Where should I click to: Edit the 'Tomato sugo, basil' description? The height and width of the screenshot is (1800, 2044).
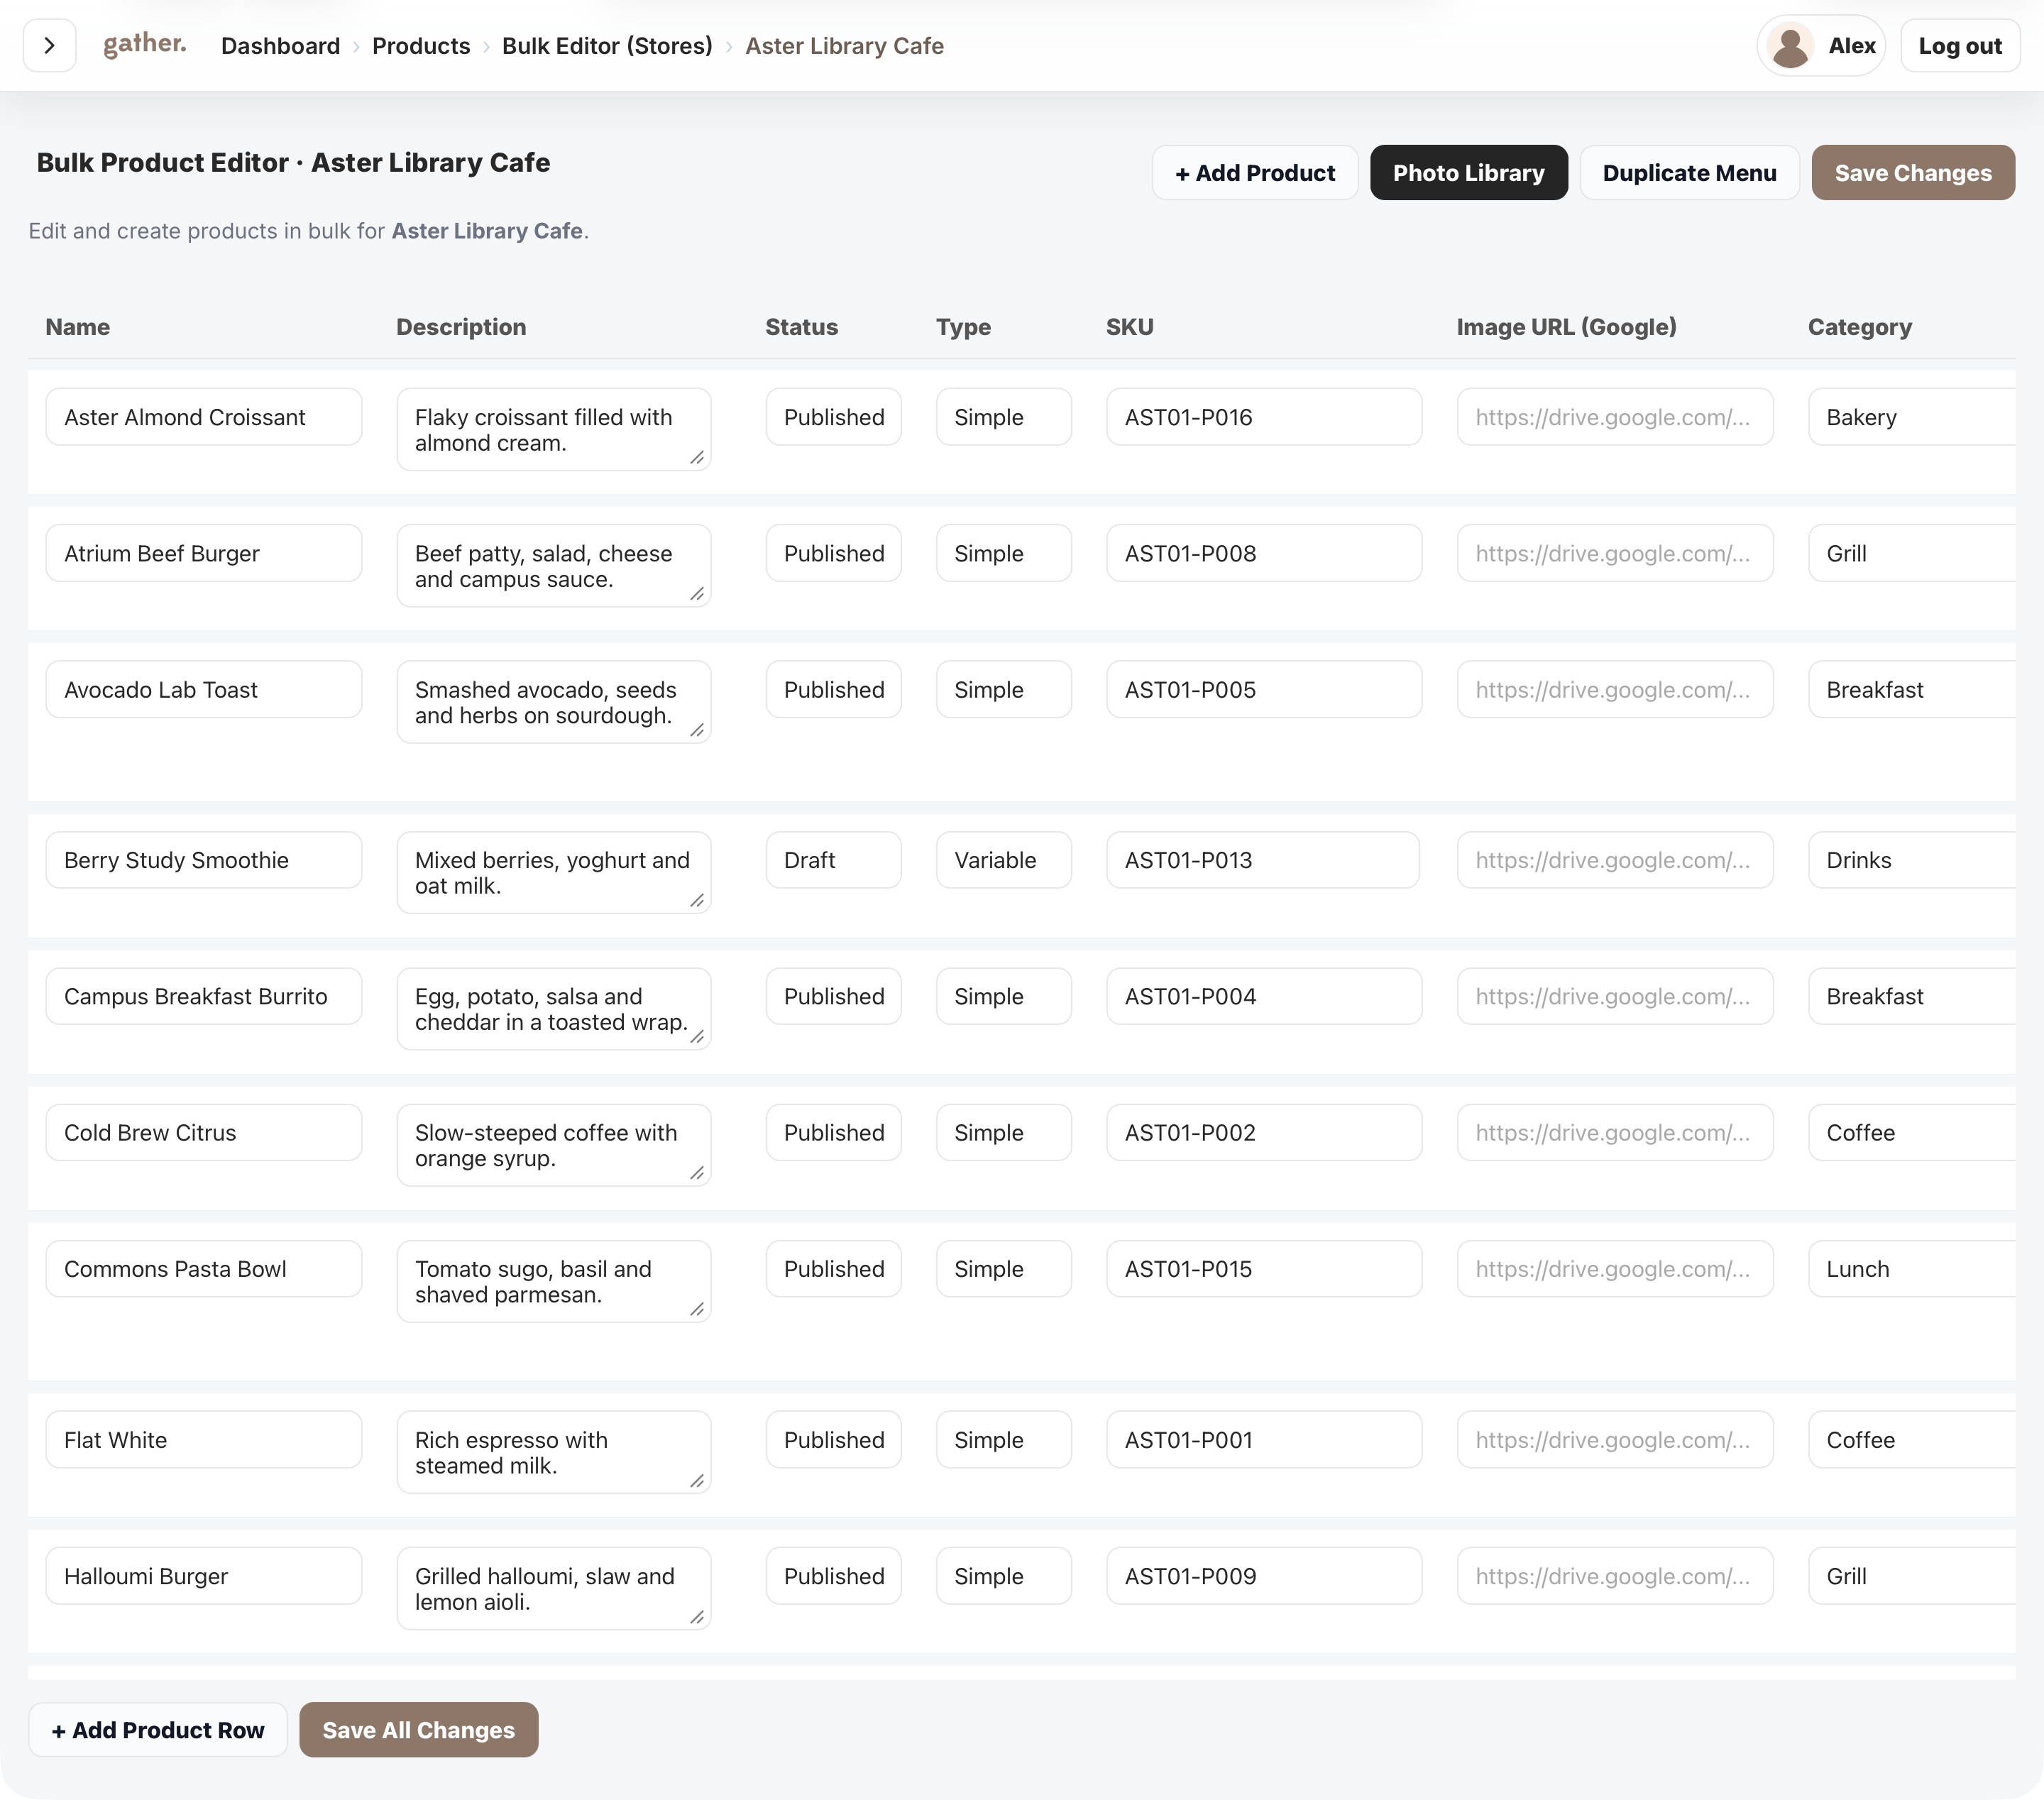(554, 1282)
